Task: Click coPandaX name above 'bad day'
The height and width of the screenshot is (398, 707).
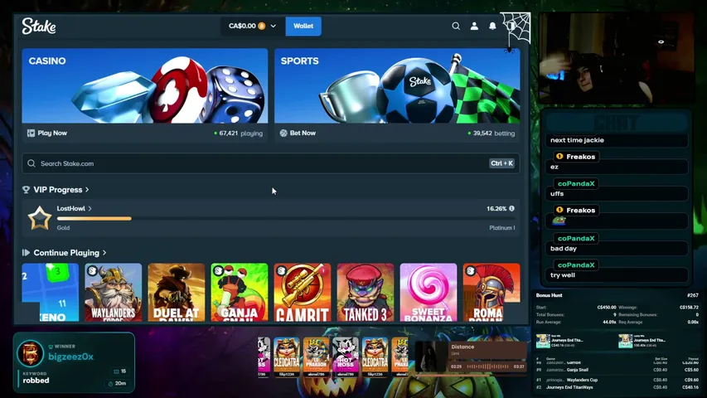Action: (x=576, y=238)
